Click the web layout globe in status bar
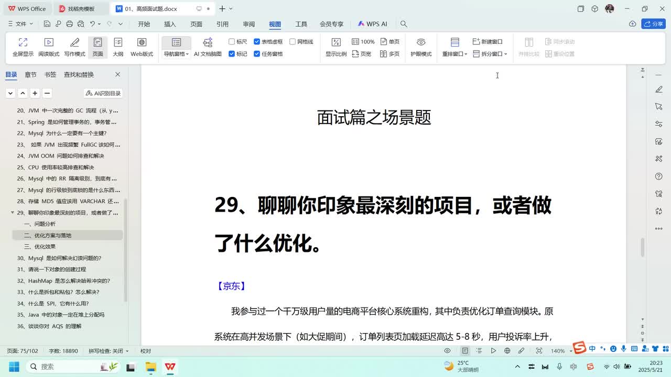 [507, 351]
